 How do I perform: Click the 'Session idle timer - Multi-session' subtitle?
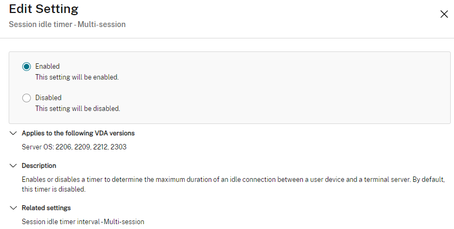[x=67, y=25]
